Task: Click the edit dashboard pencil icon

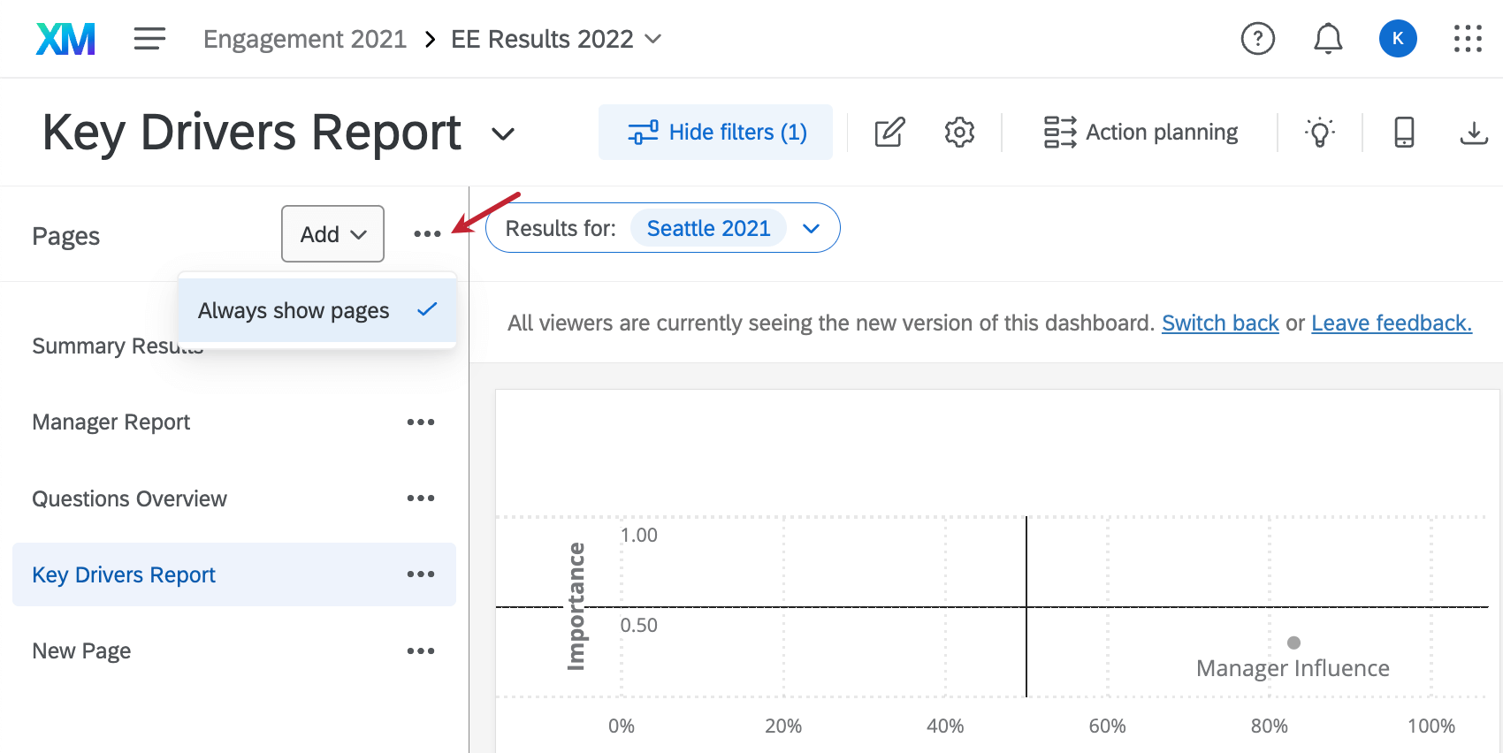Action: point(889,133)
